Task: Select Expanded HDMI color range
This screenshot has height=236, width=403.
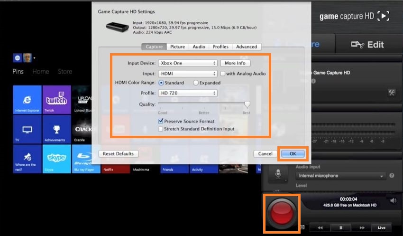Action: click(x=196, y=83)
